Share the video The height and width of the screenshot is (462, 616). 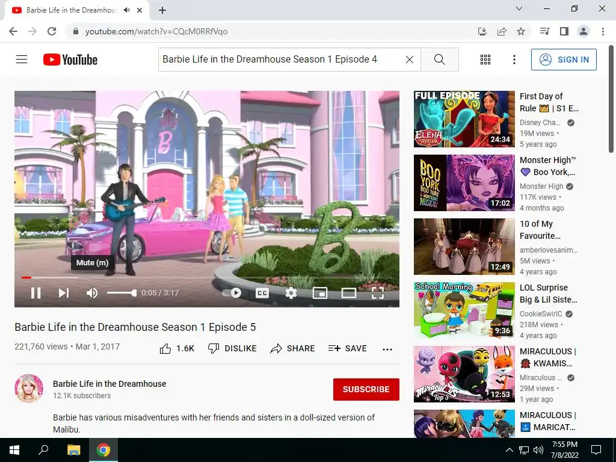293,348
